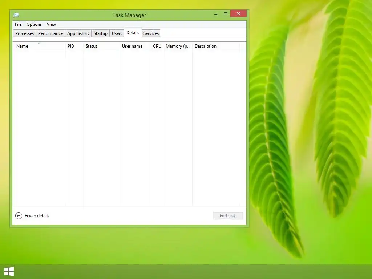Select the Details tab
This screenshot has height=279, width=372.
tap(133, 33)
